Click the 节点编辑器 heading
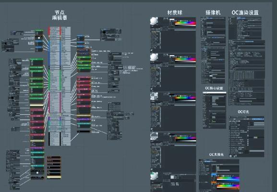This screenshot has width=277, height=192. click(x=60, y=15)
